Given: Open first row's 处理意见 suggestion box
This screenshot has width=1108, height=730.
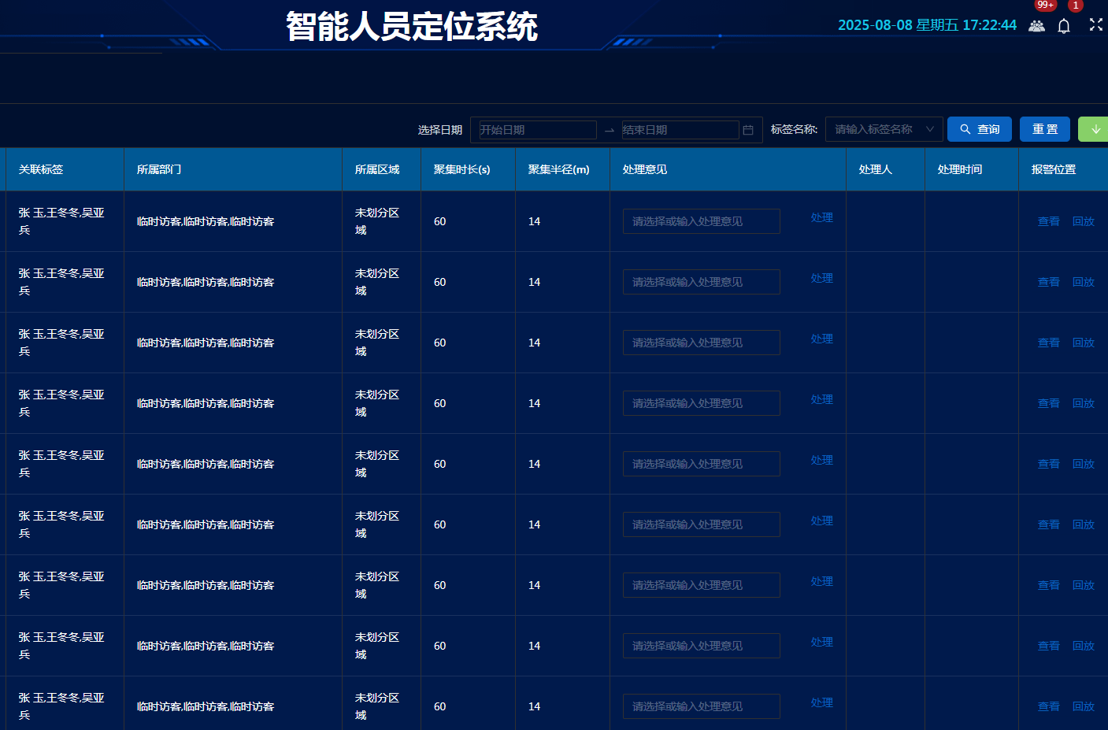Looking at the screenshot, I should pos(701,221).
